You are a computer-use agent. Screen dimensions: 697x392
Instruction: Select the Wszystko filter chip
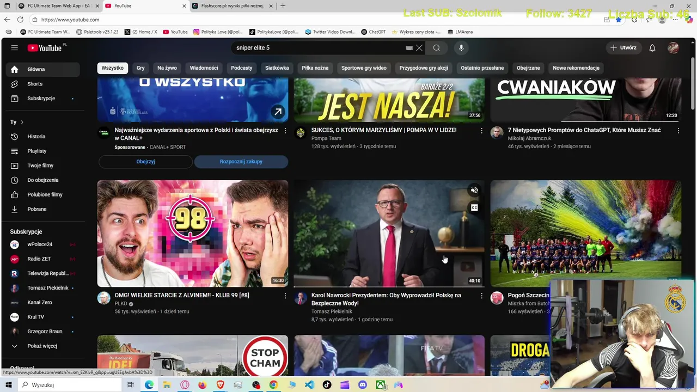click(x=113, y=68)
